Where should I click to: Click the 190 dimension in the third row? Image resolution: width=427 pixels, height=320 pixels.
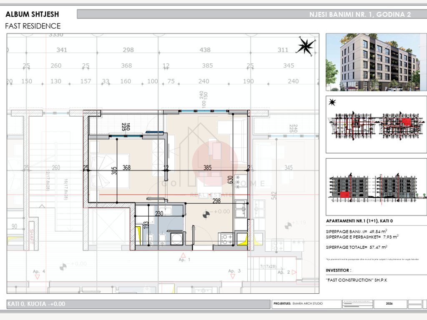click(x=249, y=81)
